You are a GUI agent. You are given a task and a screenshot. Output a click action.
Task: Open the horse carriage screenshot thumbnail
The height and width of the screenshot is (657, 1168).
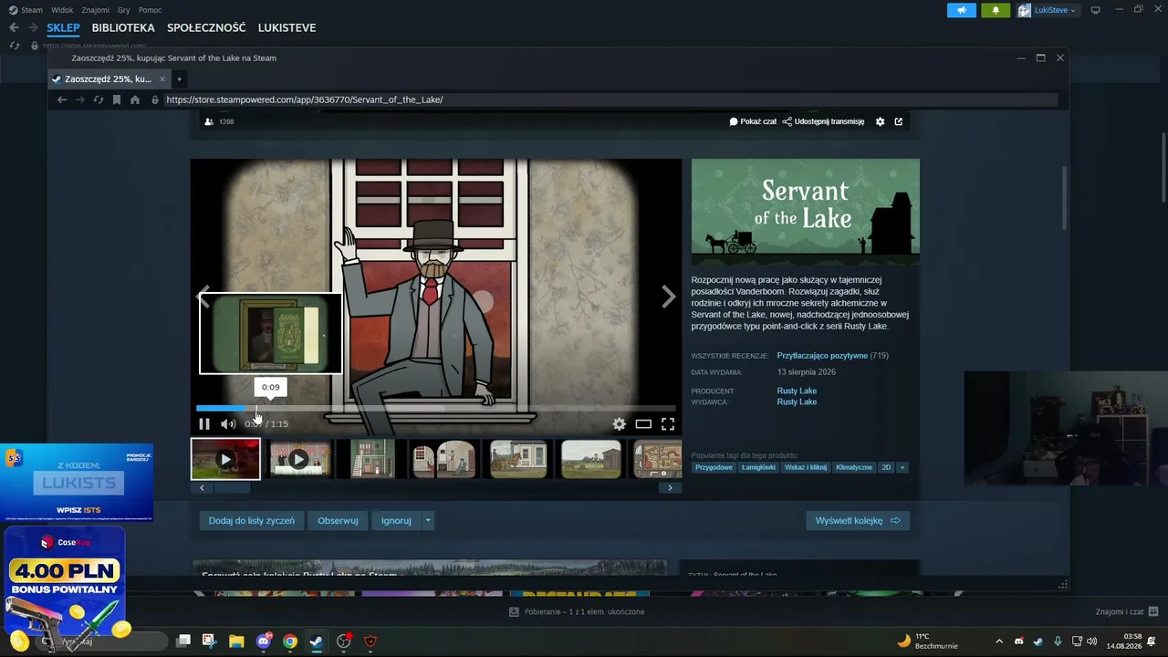pos(518,459)
